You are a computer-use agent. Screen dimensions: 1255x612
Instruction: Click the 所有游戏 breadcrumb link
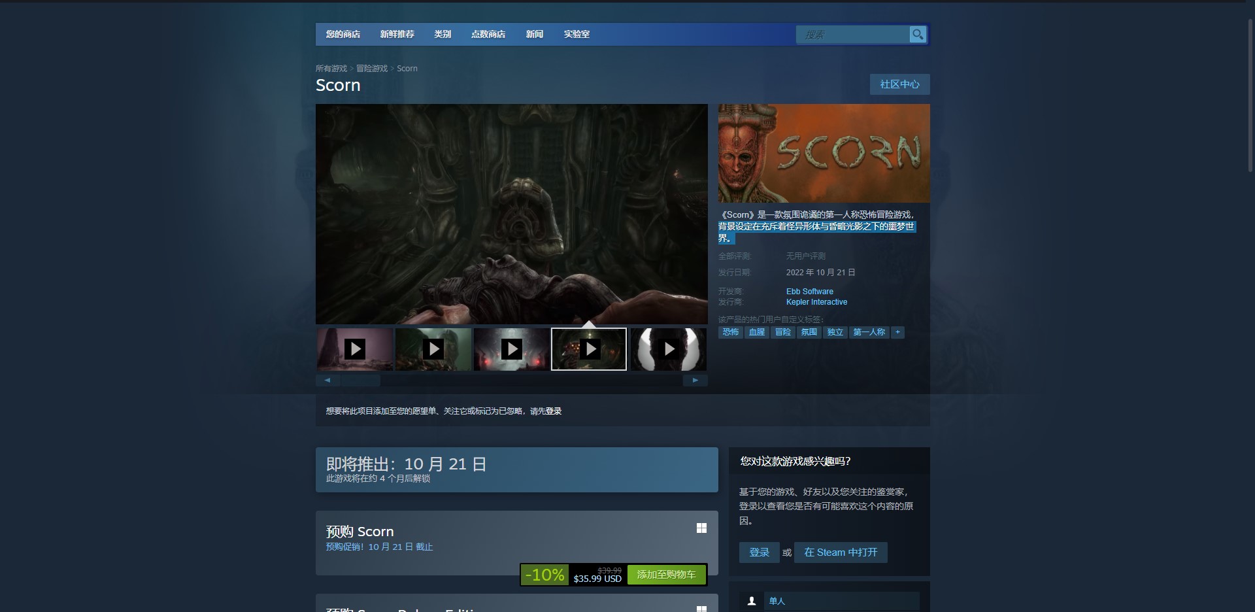tap(331, 68)
